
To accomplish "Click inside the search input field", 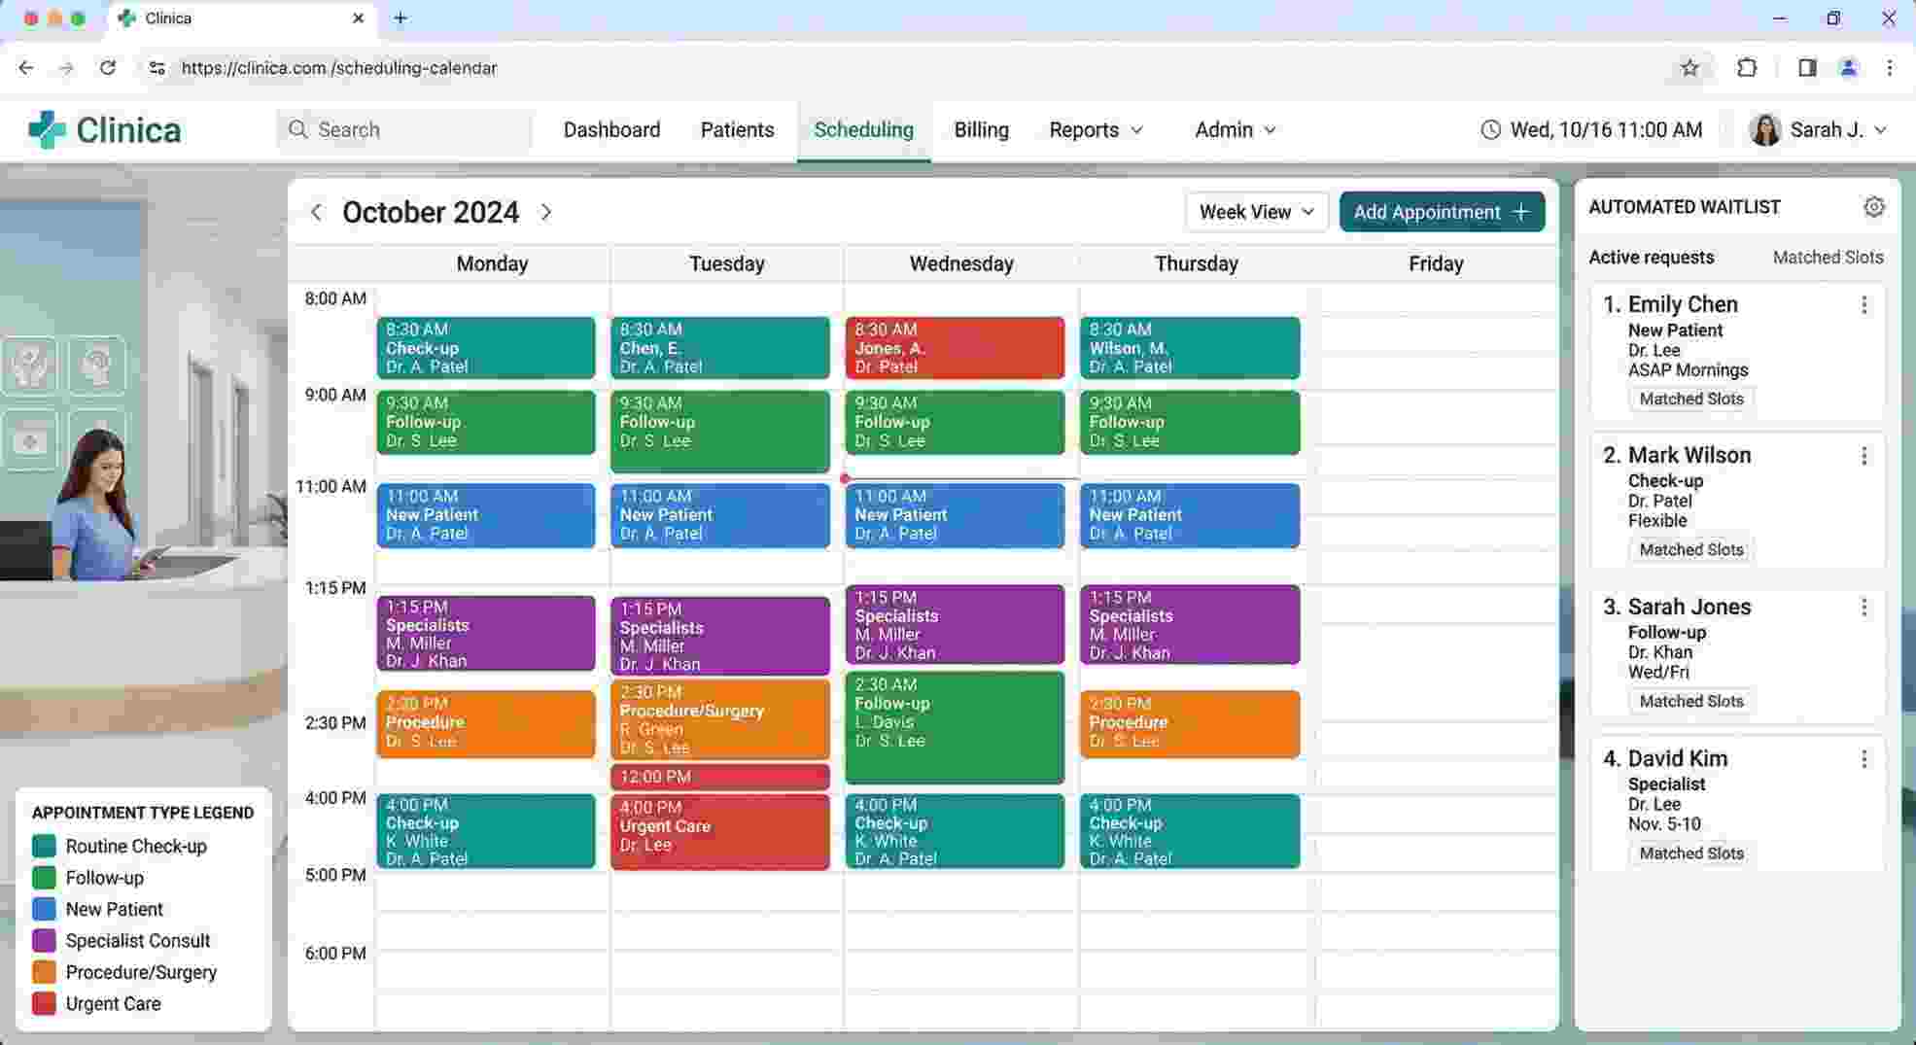I will (x=408, y=129).
